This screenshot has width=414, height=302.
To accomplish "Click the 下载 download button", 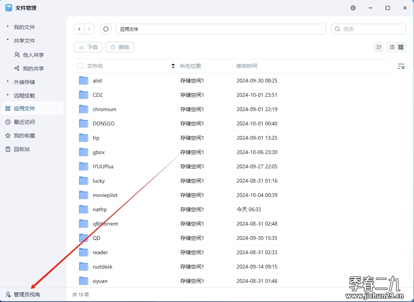I will [88, 47].
